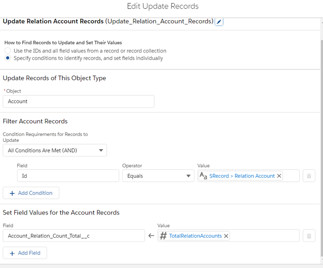Screen dimensions: 323x268
Task: Select 'Use the IDs and all field values' option
Action: click(8, 51)
